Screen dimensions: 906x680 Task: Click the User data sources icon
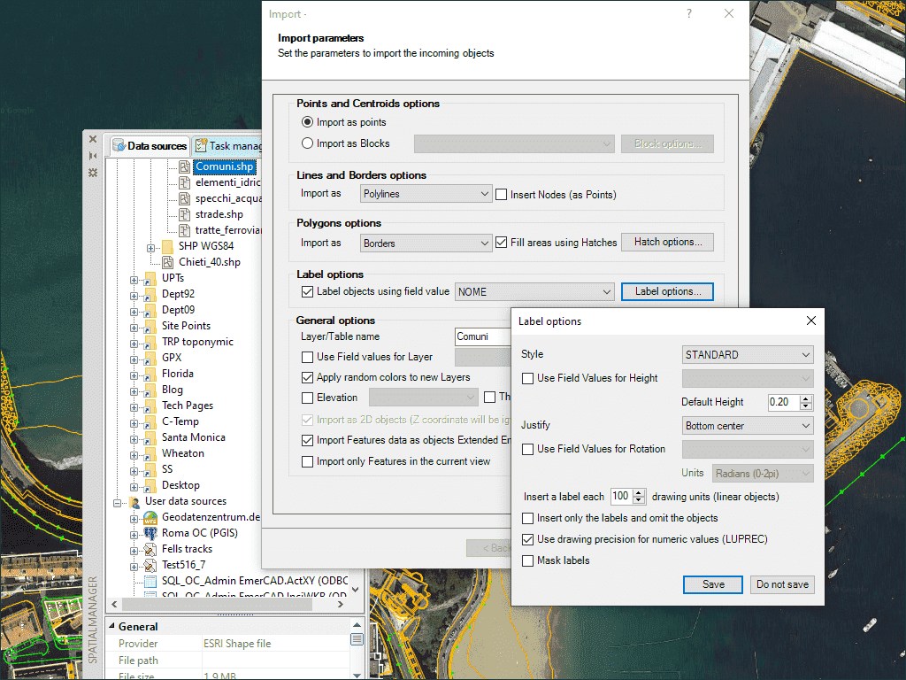[135, 501]
